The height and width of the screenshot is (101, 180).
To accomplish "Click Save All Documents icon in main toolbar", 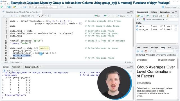I will [x=25, y=7].
